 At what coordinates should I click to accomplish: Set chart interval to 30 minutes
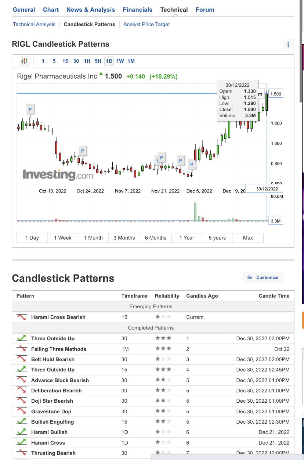click(x=76, y=61)
